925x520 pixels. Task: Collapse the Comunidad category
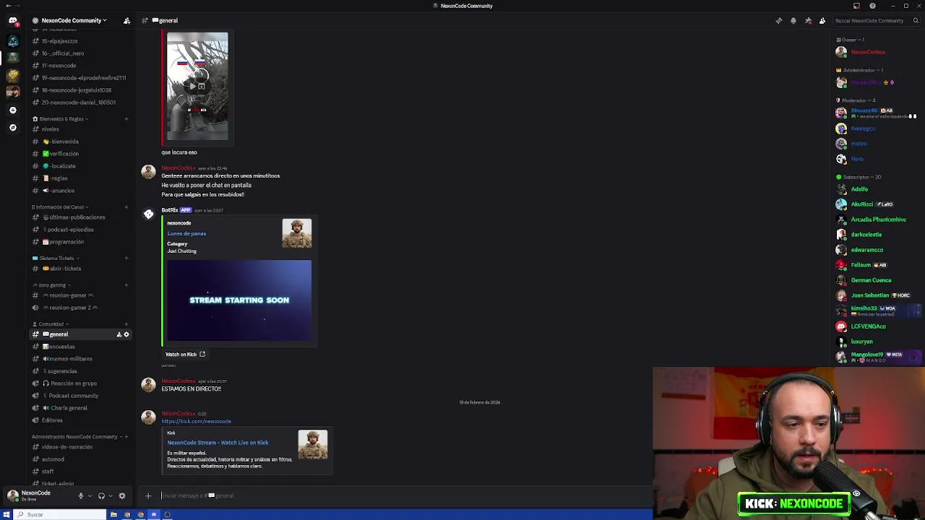pos(51,324)
